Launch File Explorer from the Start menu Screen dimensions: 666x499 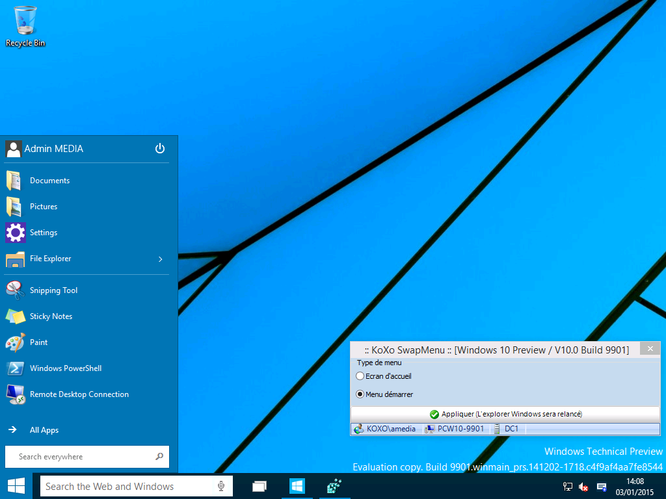click(50, 259)
